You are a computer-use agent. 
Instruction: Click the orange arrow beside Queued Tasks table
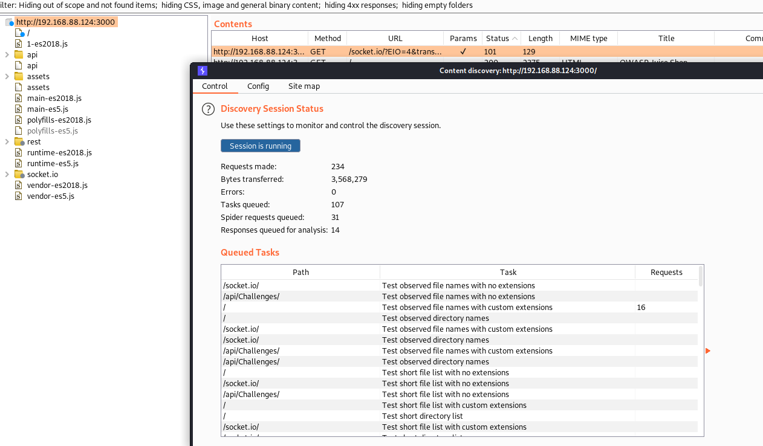click(708, 351)
